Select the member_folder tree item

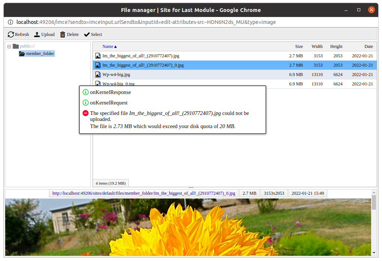click(x=40, y=54)
